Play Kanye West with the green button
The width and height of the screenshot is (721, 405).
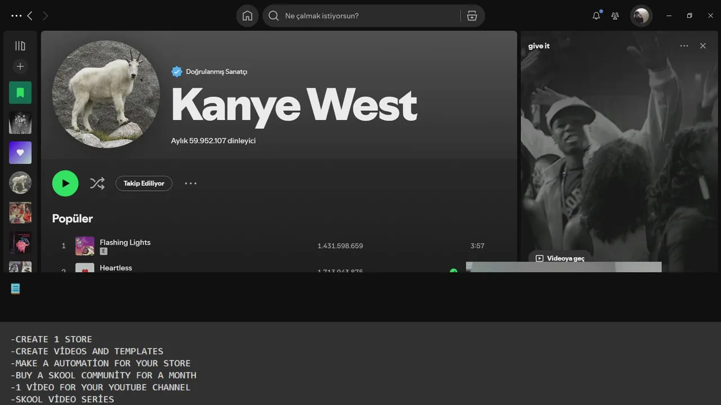coord(65,183)
